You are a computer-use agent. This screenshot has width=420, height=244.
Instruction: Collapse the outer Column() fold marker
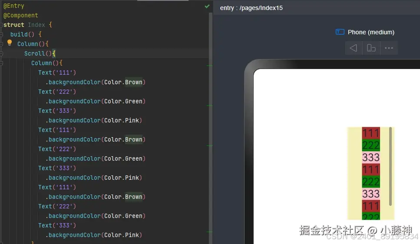click(1, 44)
